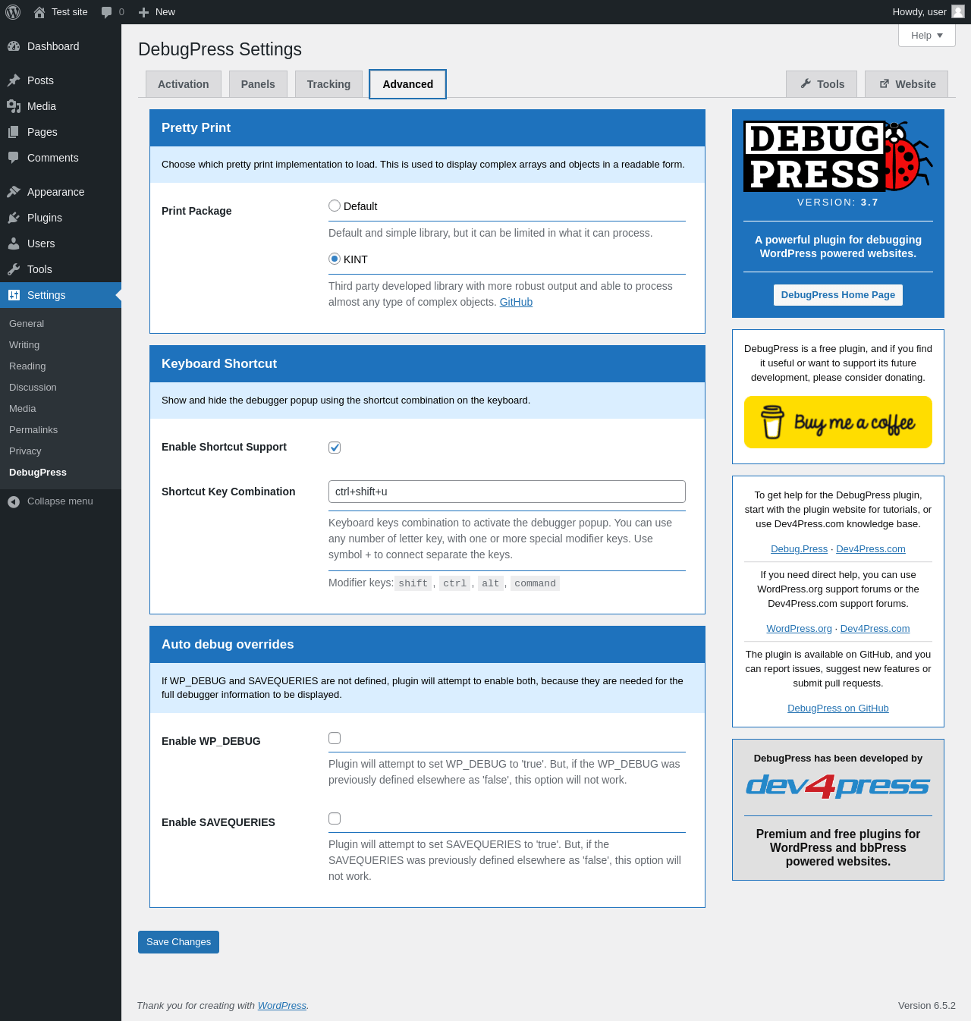
Task: Select the Default print package radio
Action: (335, 206)
